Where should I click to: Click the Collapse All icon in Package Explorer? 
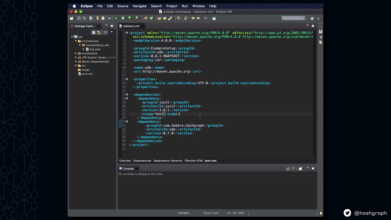pyautogui.click(x=93, y=32)
